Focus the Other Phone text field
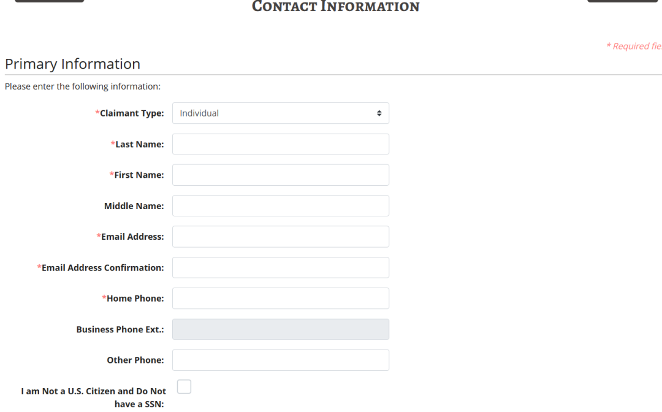This screenshot has width=662, height=412. click(280, 360)
